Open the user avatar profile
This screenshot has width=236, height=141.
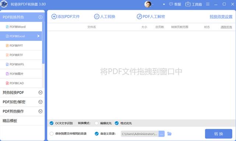(x=147, y=4)
